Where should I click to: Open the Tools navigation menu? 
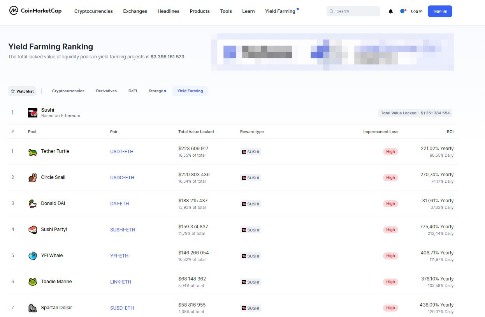pyautogui.click(x=226, y=11)
